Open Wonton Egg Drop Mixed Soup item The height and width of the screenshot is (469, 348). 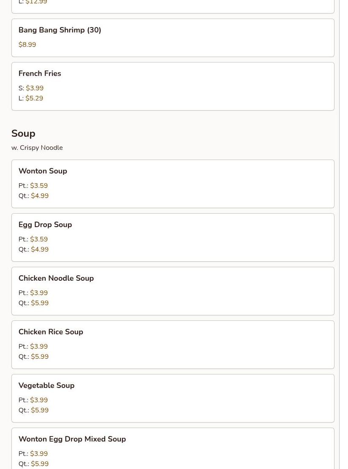[x=72, y=439]
